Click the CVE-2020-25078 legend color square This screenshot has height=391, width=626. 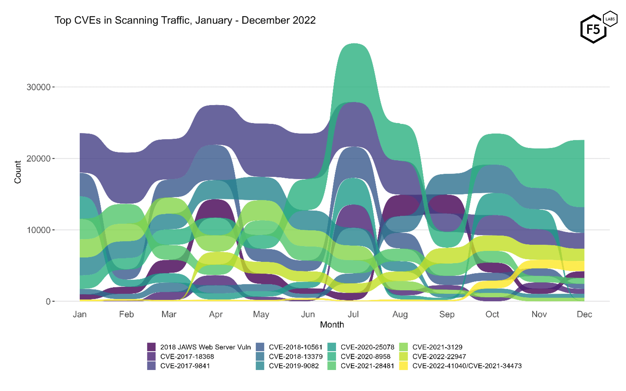coord(332,347)
